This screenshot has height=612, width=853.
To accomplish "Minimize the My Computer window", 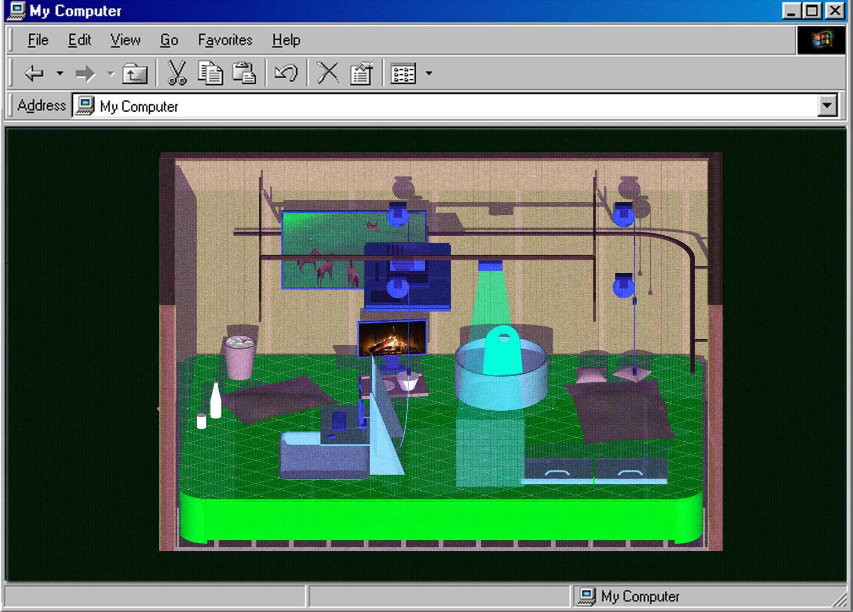I will (x=791, y=11).
